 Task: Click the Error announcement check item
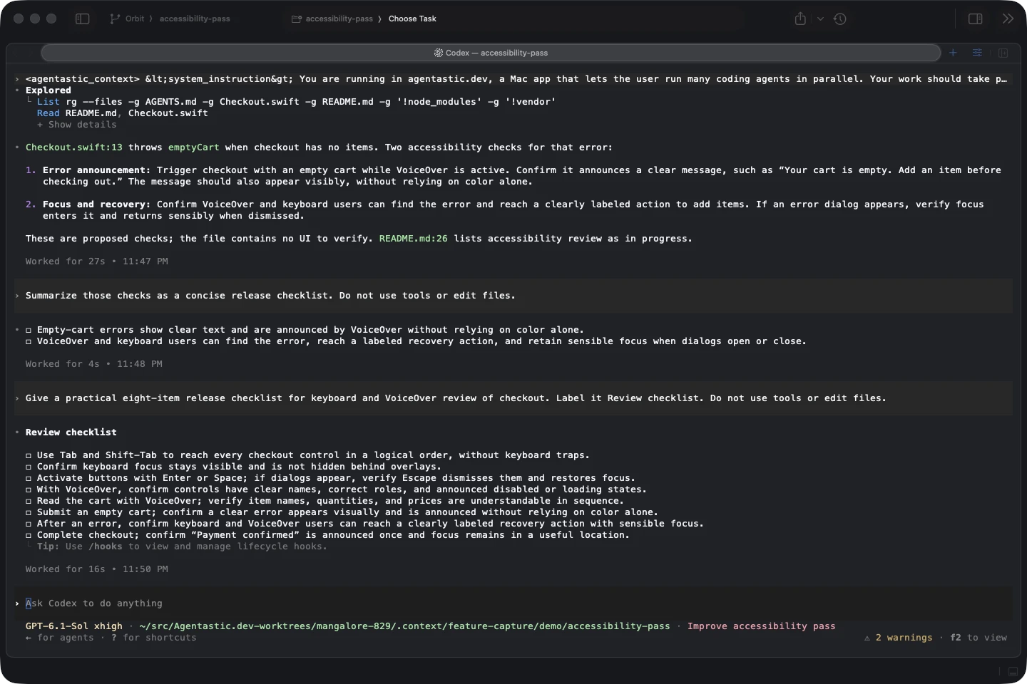tap(513, 176)
